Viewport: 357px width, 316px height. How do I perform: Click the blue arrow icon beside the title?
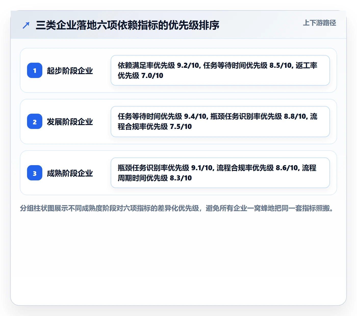[x=26, y=25]
